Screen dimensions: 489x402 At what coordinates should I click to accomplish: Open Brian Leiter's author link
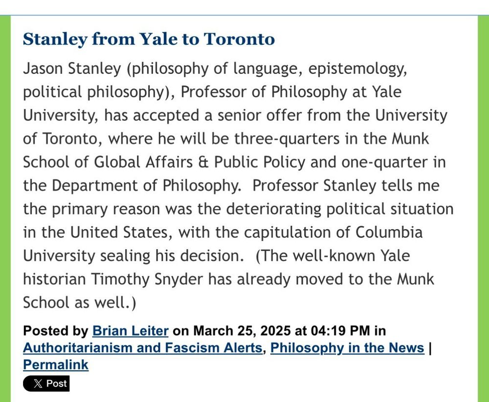[x=131, y=331]
